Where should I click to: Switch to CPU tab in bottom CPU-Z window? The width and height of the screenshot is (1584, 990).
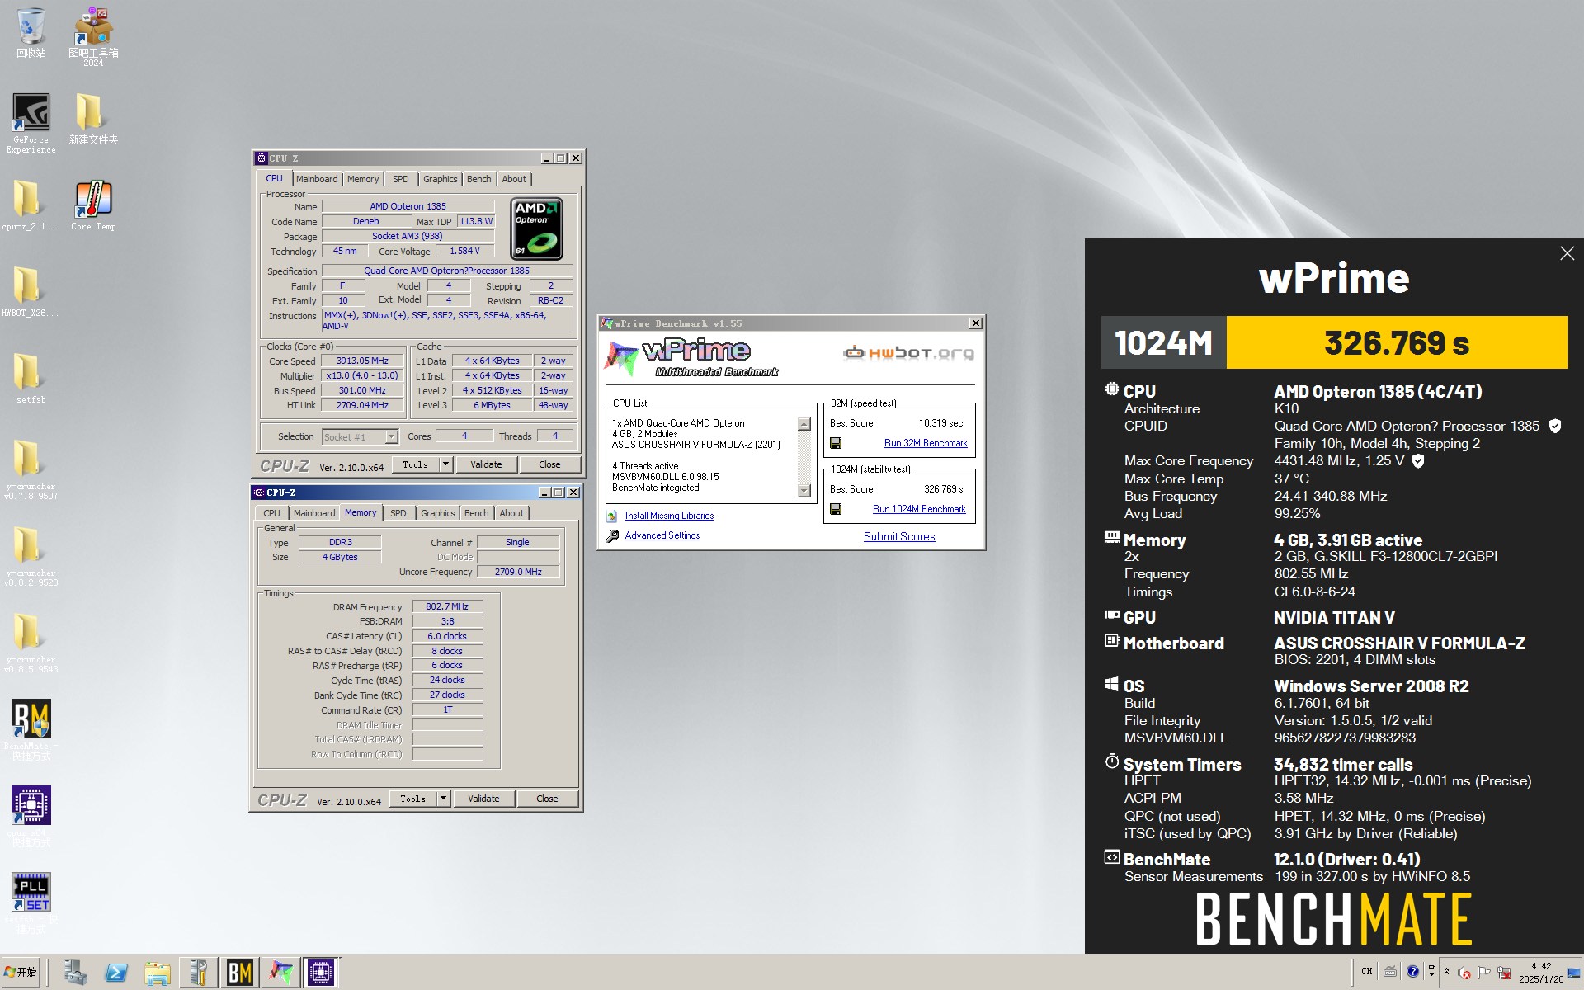(271, 513)
